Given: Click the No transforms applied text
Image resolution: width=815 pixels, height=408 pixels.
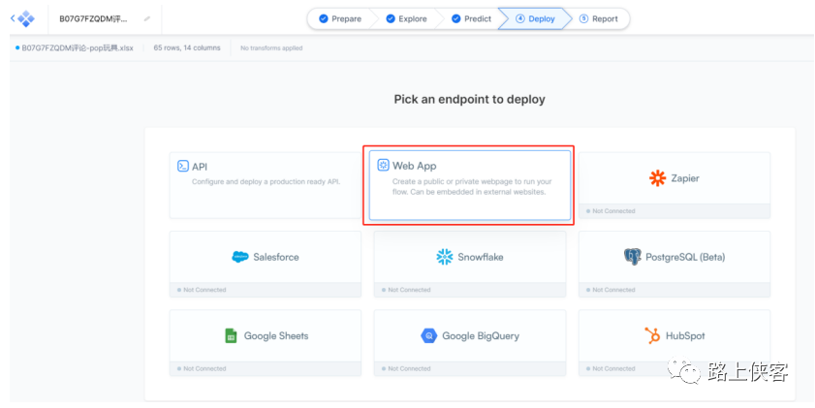Looking at the screenshot, I should coord(271,47).
